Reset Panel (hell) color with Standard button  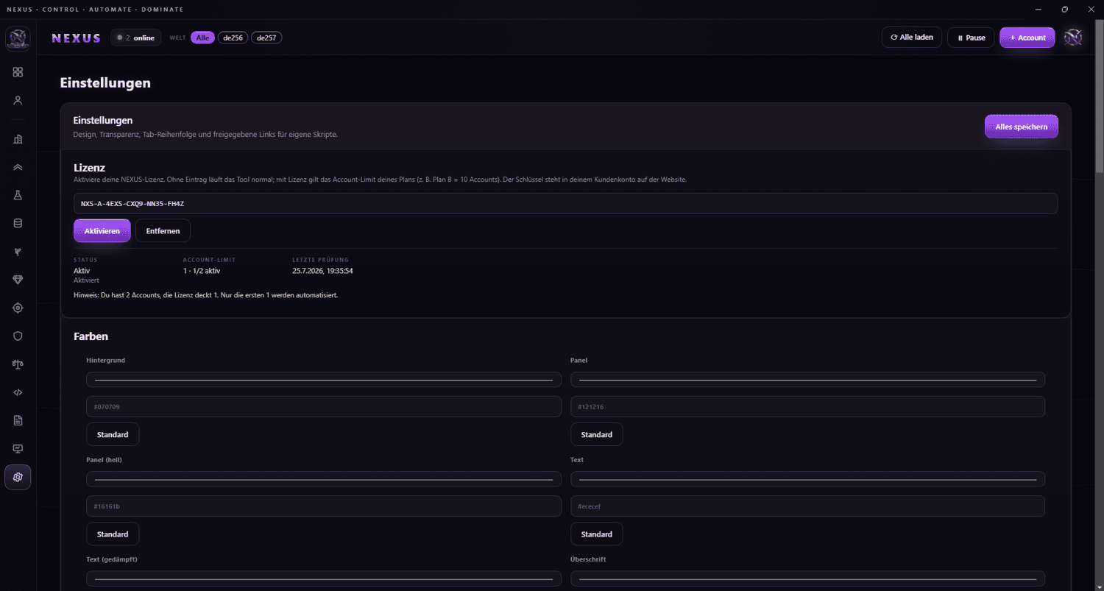click(113, 534)
